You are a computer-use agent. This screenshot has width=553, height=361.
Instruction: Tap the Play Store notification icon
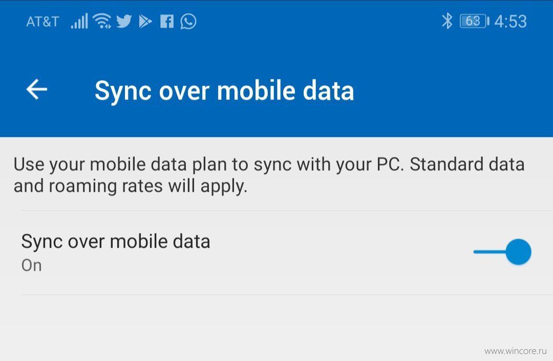[145, 22]
